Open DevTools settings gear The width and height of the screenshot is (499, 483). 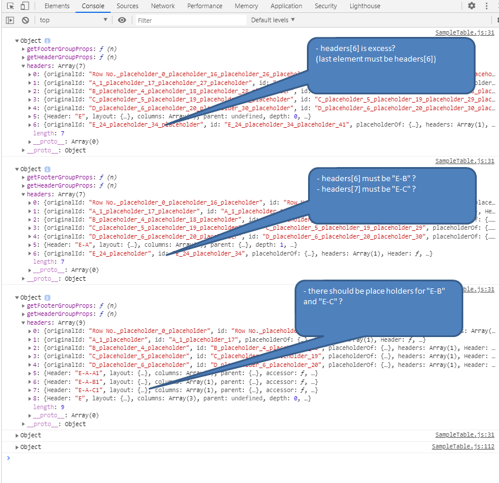471,6
